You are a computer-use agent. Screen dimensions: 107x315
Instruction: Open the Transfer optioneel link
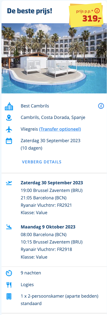[60, 129]
